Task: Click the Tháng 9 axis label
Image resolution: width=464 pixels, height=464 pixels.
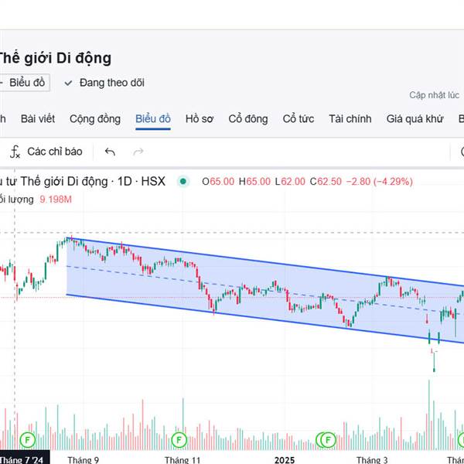Action: point(84,460)
